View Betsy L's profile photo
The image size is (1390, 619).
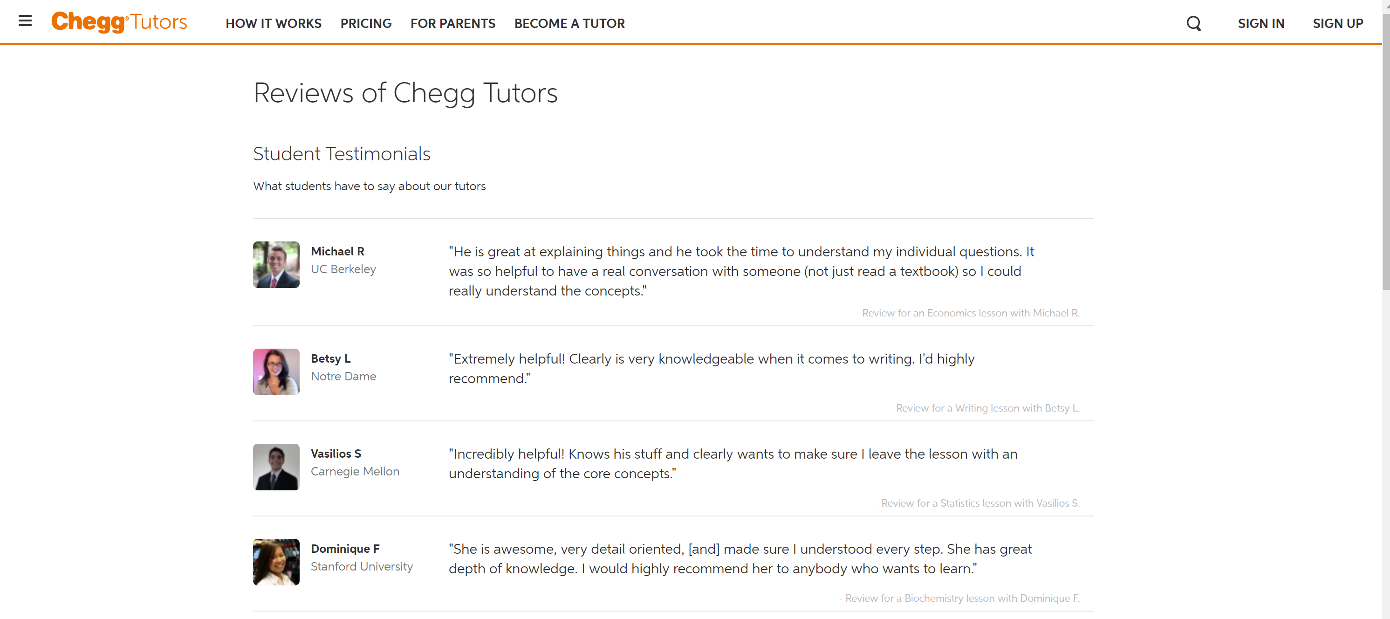276,371
